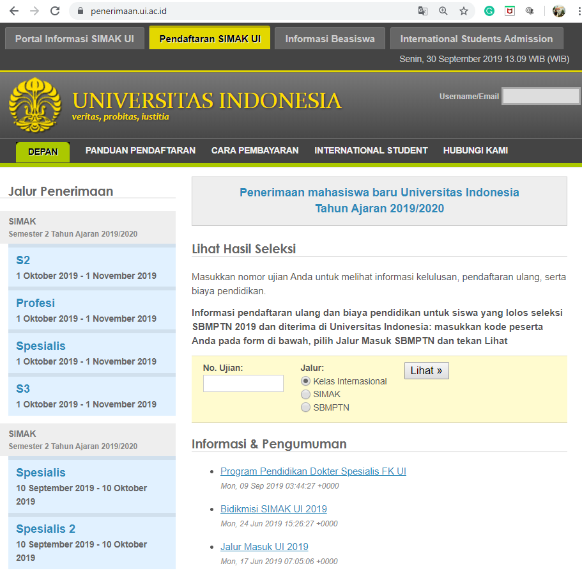Open the Jalur Masuk UI 2019 link

264,547
